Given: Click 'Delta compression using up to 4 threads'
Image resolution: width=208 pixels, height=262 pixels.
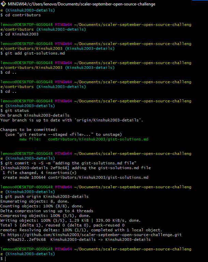Looking at the screenshot, I should tap(47, 211).
